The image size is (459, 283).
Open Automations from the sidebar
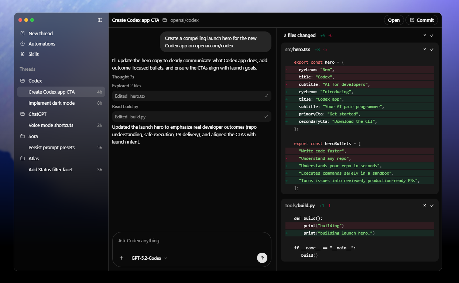[x=42, y=44]
